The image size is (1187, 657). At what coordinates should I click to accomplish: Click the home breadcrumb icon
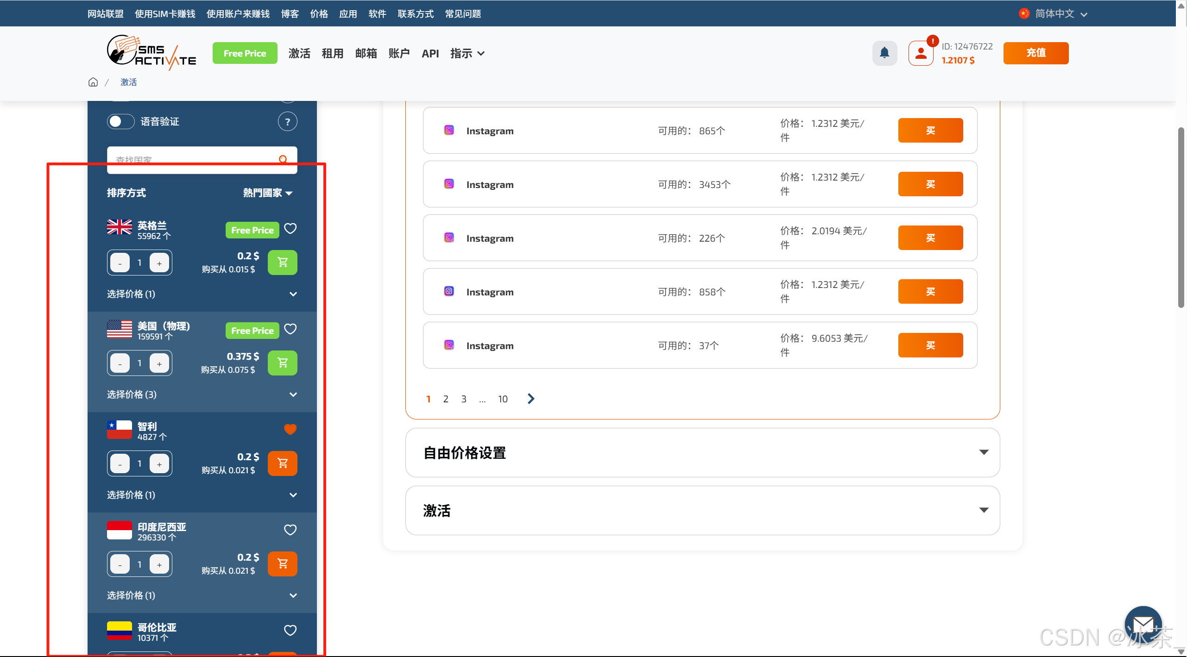[93, 82]
